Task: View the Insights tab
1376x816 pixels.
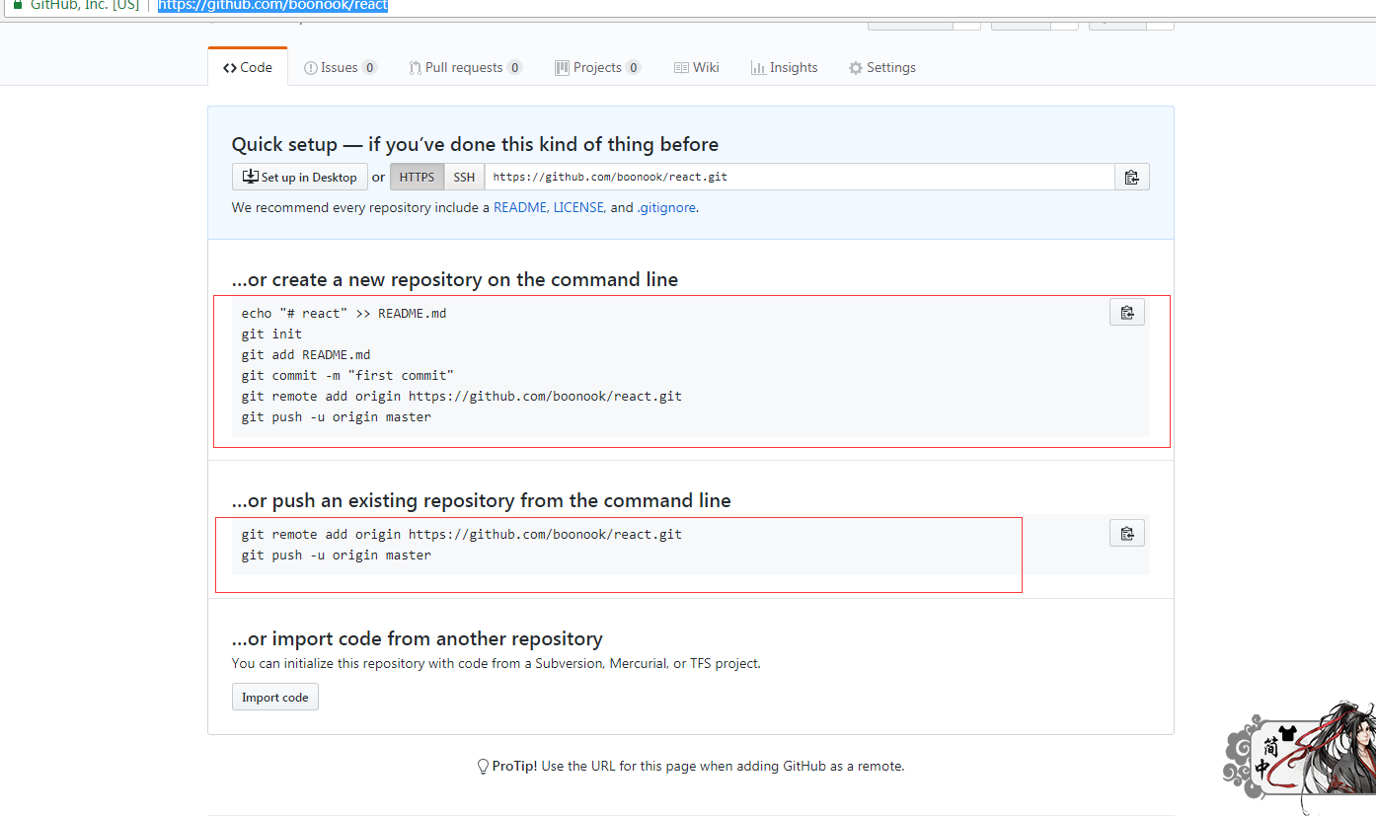Action: point(785,68)
